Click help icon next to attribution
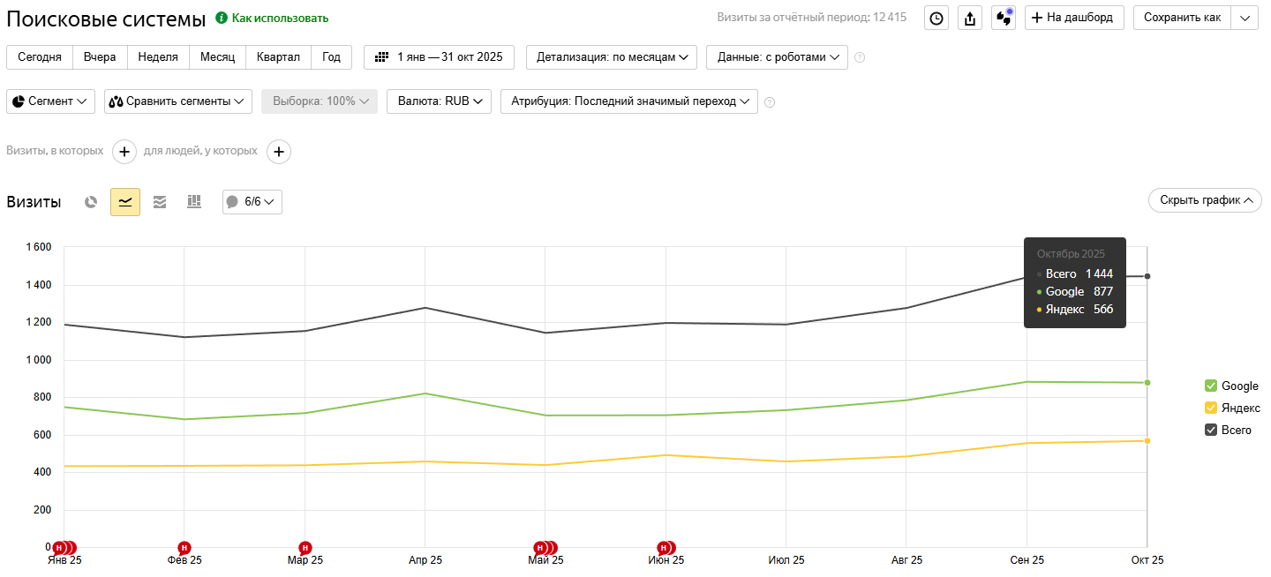This screenshot has width=1271, height=577. (x=770, y=102)
